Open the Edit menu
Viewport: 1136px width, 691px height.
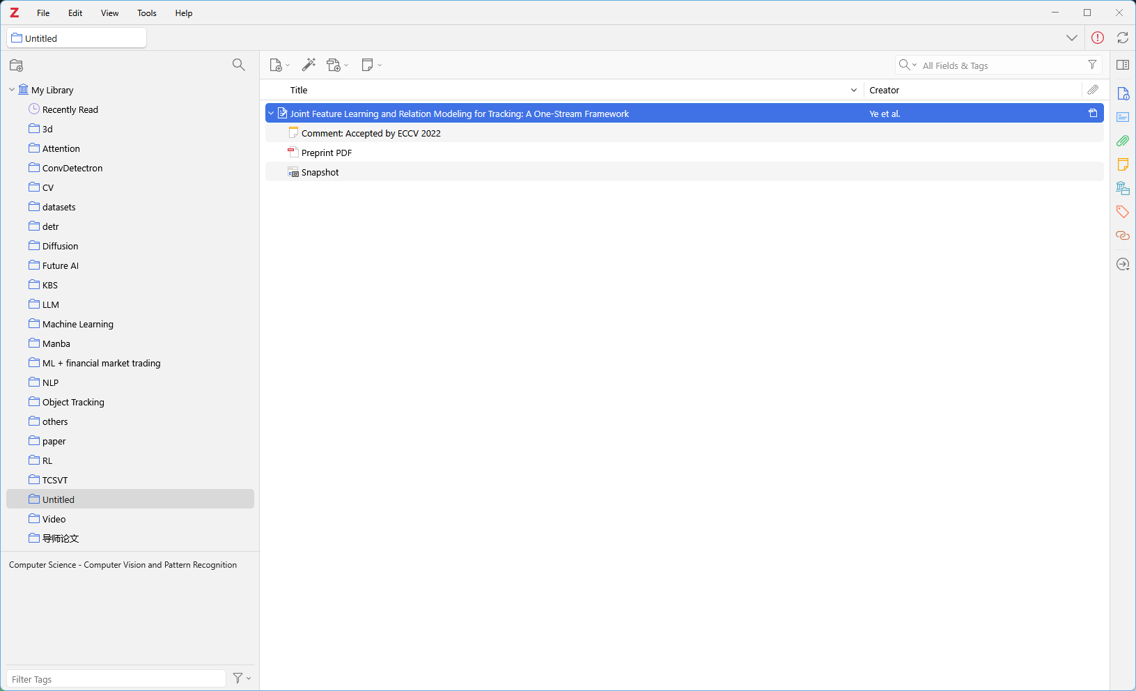click(x=75, y=13)
